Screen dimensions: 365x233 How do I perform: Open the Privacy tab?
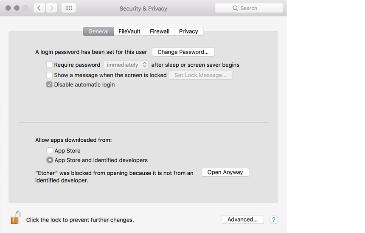click(188, 31)
